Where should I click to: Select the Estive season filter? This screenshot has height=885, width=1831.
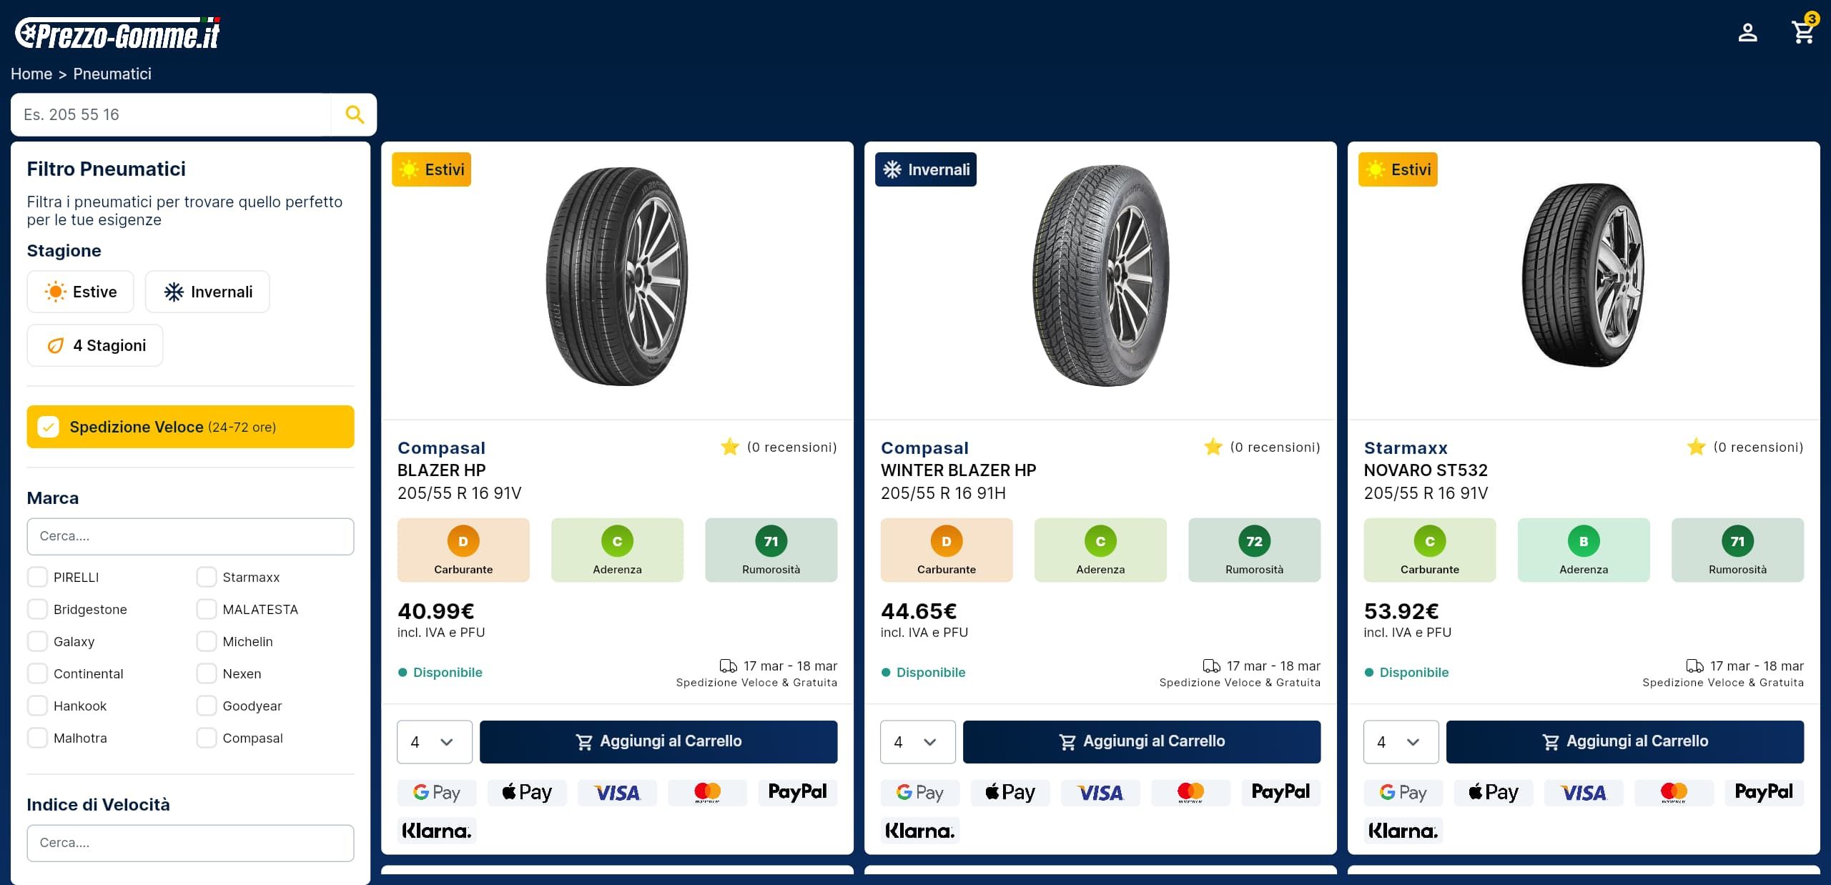coord(81,292)
